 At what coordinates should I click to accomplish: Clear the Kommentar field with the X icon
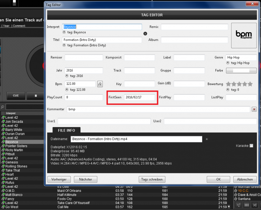[254, 109]
